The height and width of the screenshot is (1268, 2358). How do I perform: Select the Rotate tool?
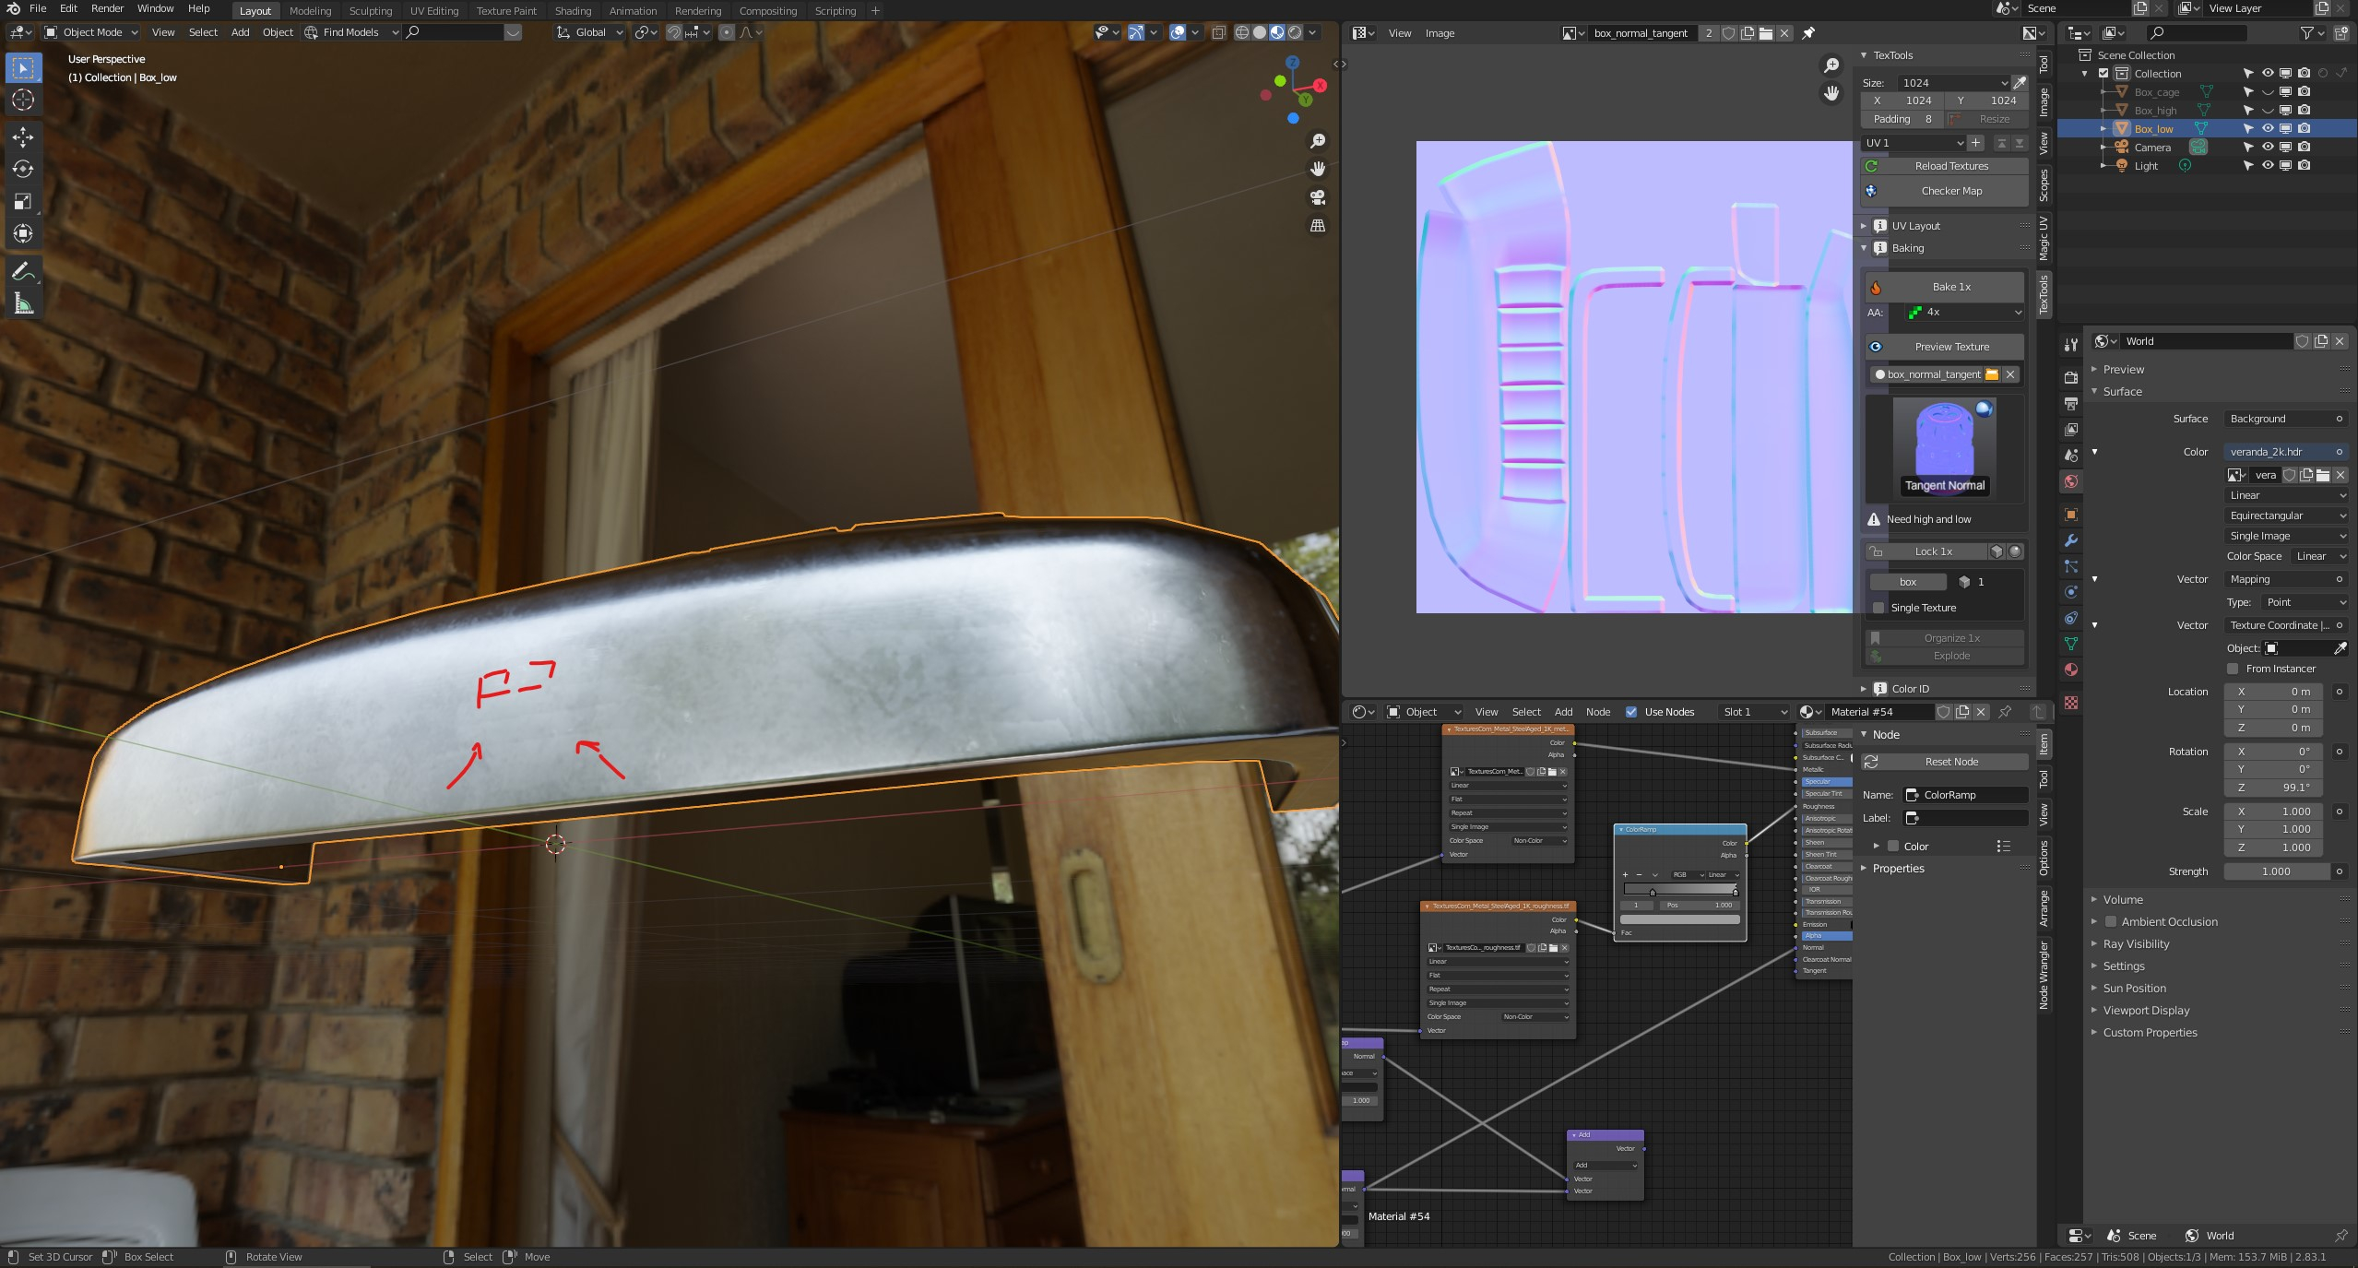(23, 169)
